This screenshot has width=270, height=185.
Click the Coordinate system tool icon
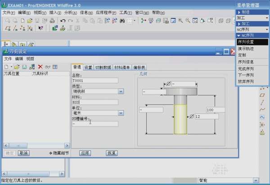[30, 28]
